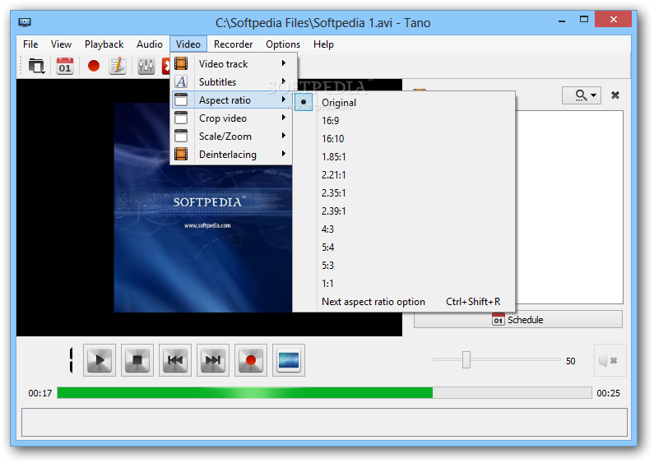Seek within the green playback progress bar

pos(324,392)
